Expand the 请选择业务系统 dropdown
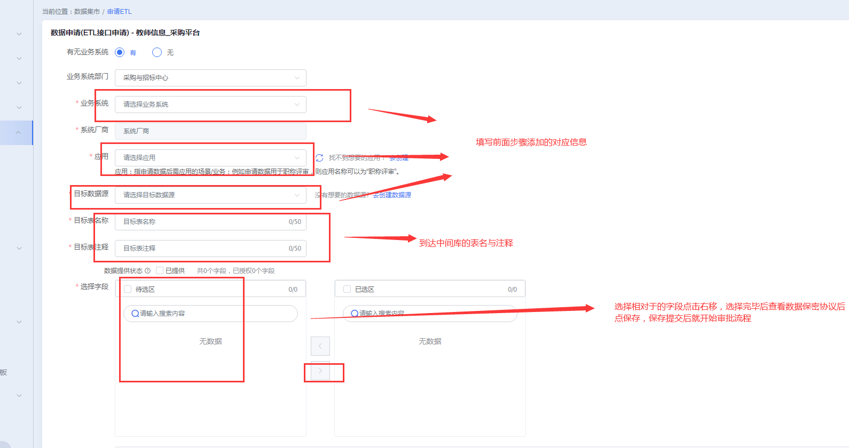Screen dimensions: 849x448 pyautogui.click(x=210, y=105)
